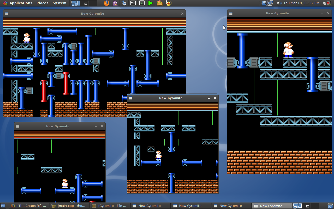Close the zoomed-in Gyromite window
Image resolution: width=334 pixels, height=209 pixels.
click(328, 14)
